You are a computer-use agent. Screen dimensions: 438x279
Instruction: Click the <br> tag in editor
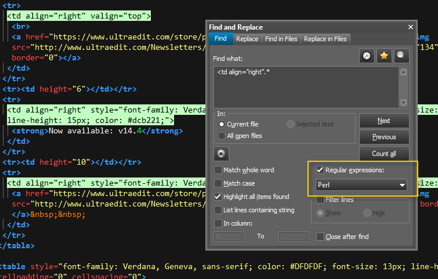point(21,27)
